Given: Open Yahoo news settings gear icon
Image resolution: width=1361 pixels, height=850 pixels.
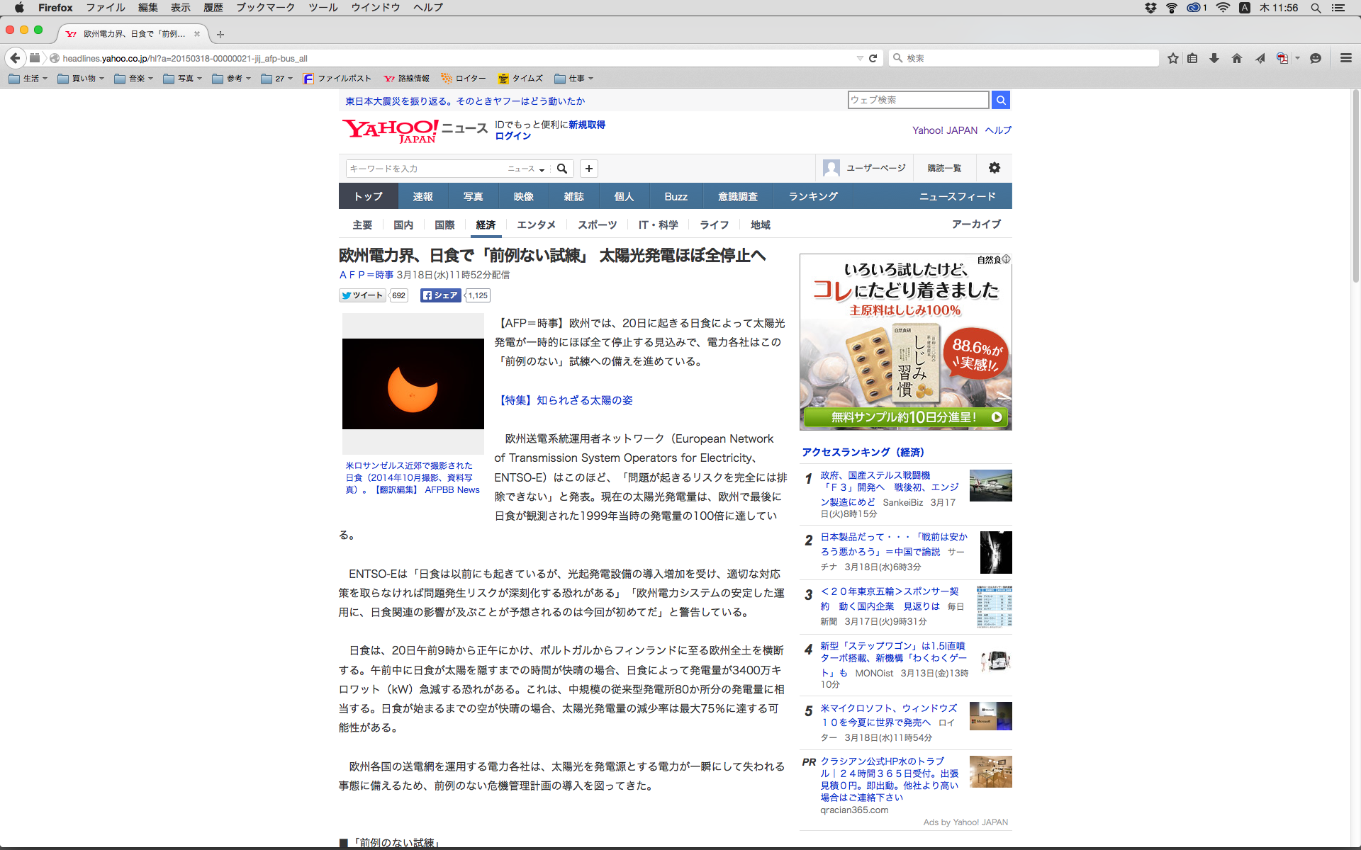Looking at the screenshot, I should coord(995,168).
